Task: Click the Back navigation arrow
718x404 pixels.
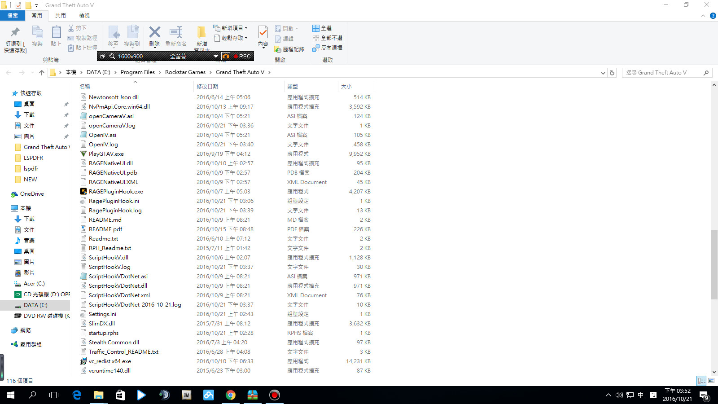Action: pos(9,72)
